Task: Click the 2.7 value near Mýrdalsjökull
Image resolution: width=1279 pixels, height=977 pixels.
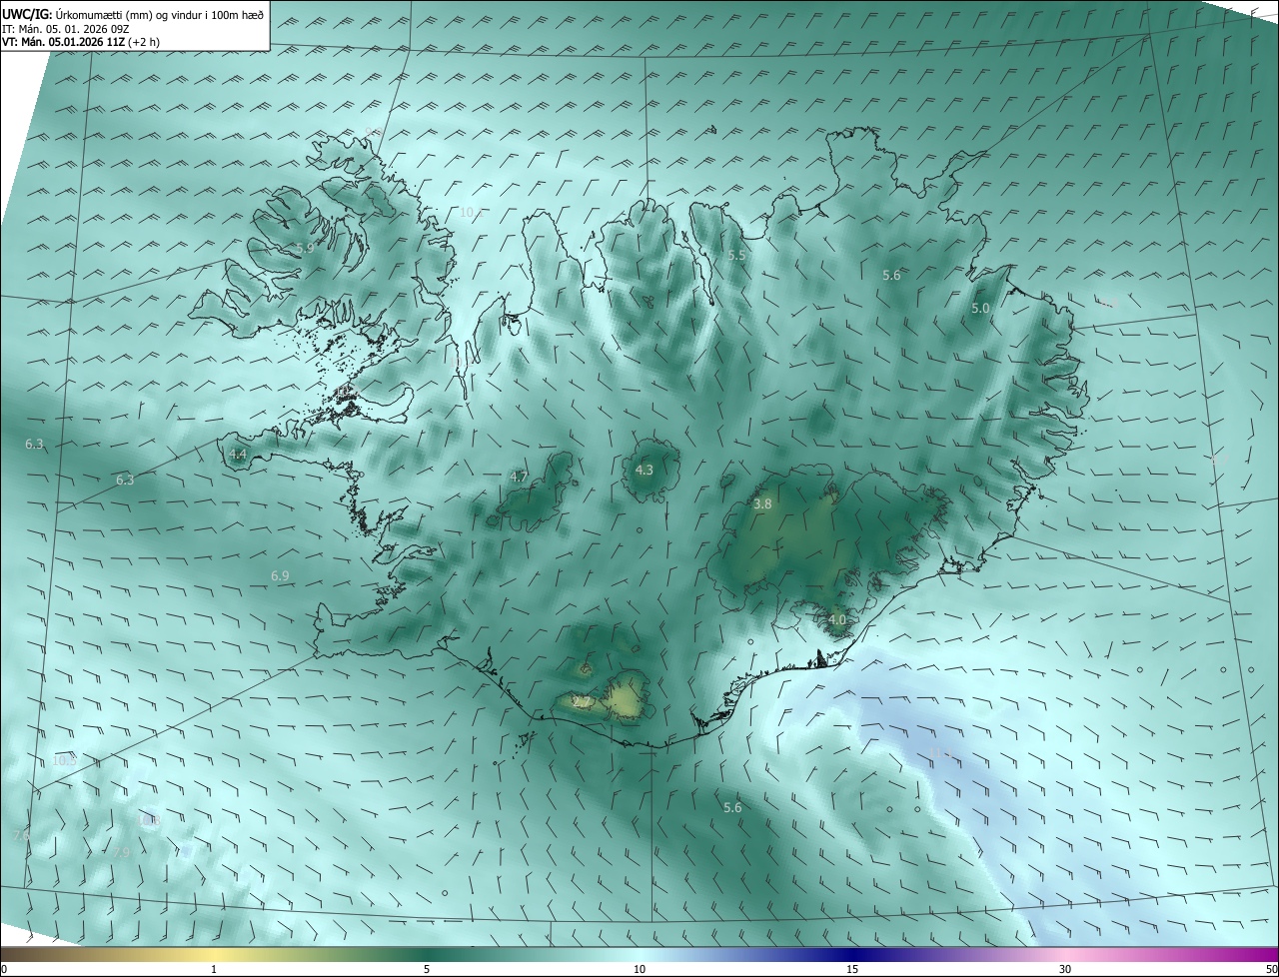Action: 582,702
